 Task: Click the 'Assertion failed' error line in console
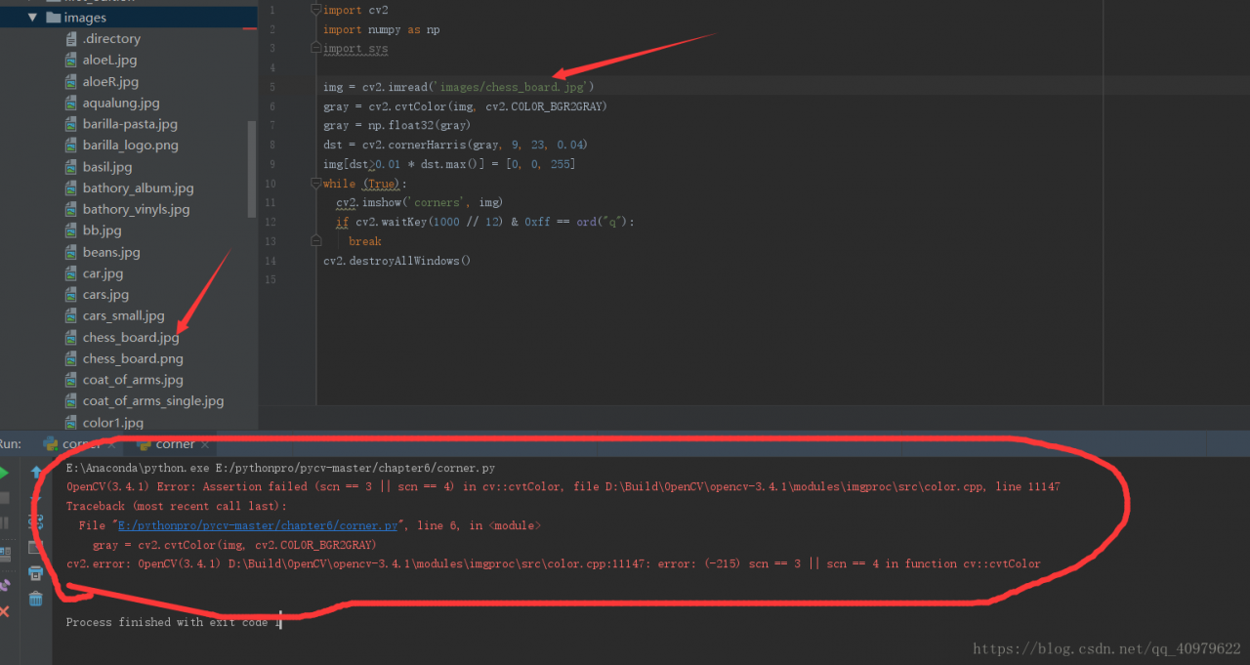pyautogui.click(x=562, y=486)
